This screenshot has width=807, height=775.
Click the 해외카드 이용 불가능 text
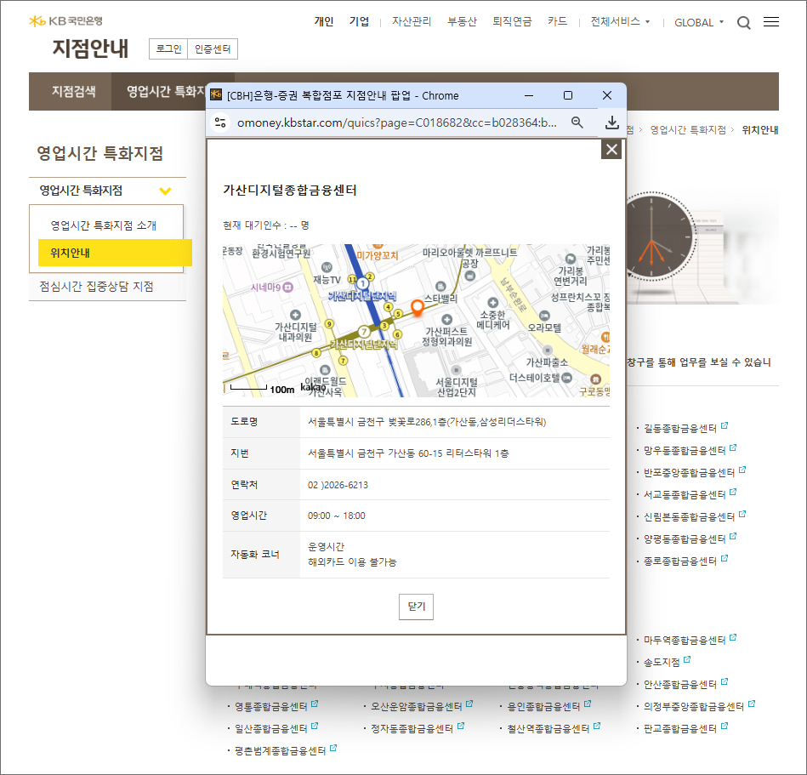352,562
